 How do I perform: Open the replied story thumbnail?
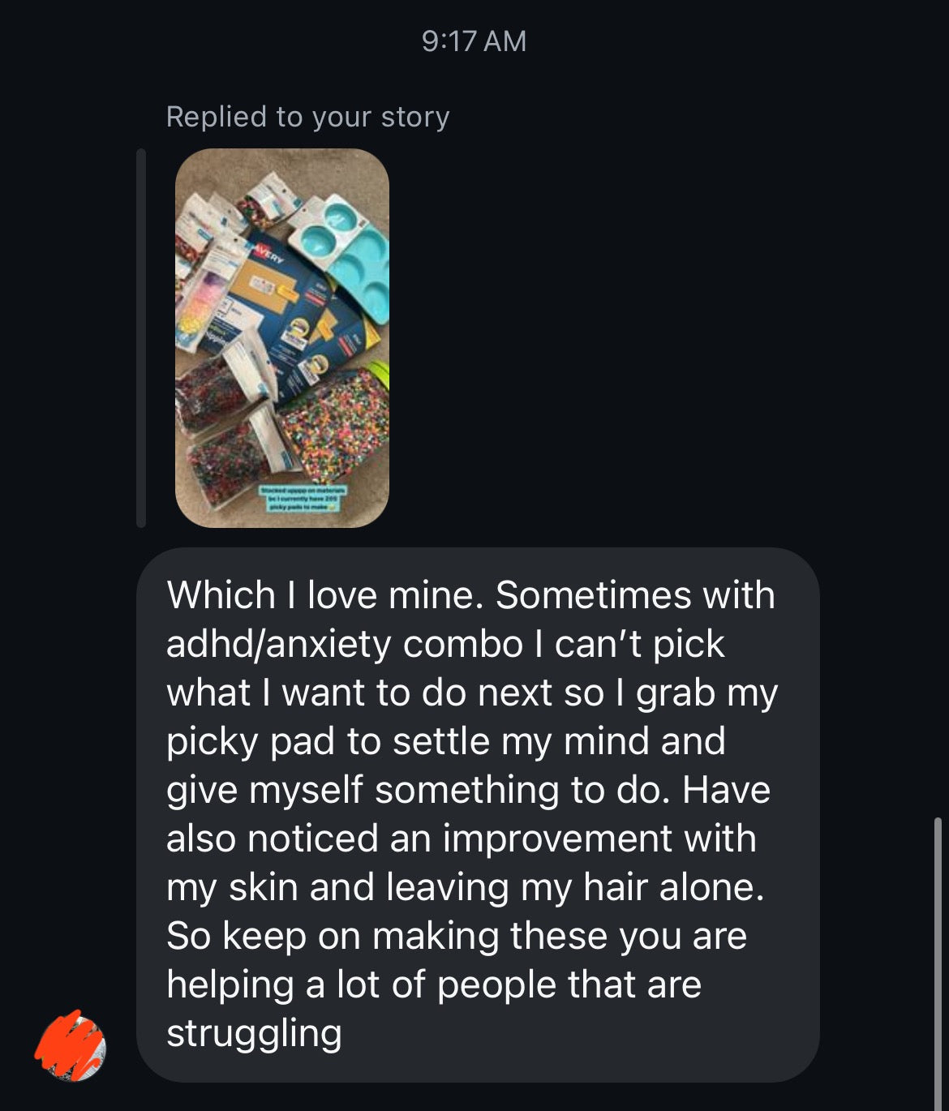(281, 337)
